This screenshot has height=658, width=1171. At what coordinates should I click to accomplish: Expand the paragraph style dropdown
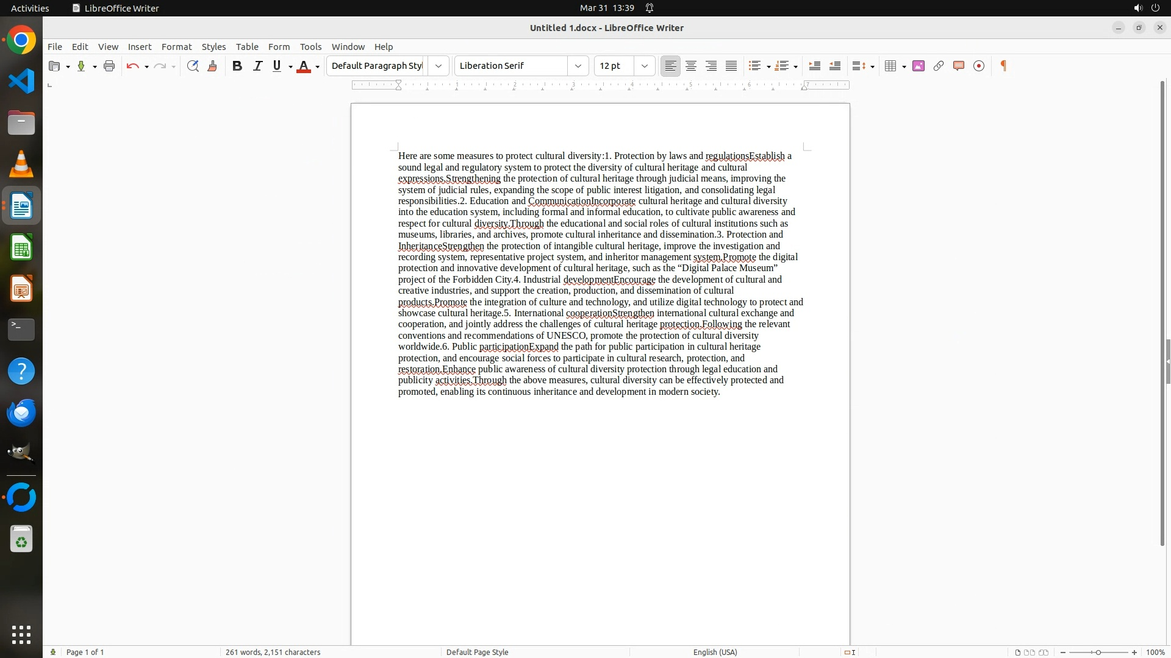coord(439,66)
